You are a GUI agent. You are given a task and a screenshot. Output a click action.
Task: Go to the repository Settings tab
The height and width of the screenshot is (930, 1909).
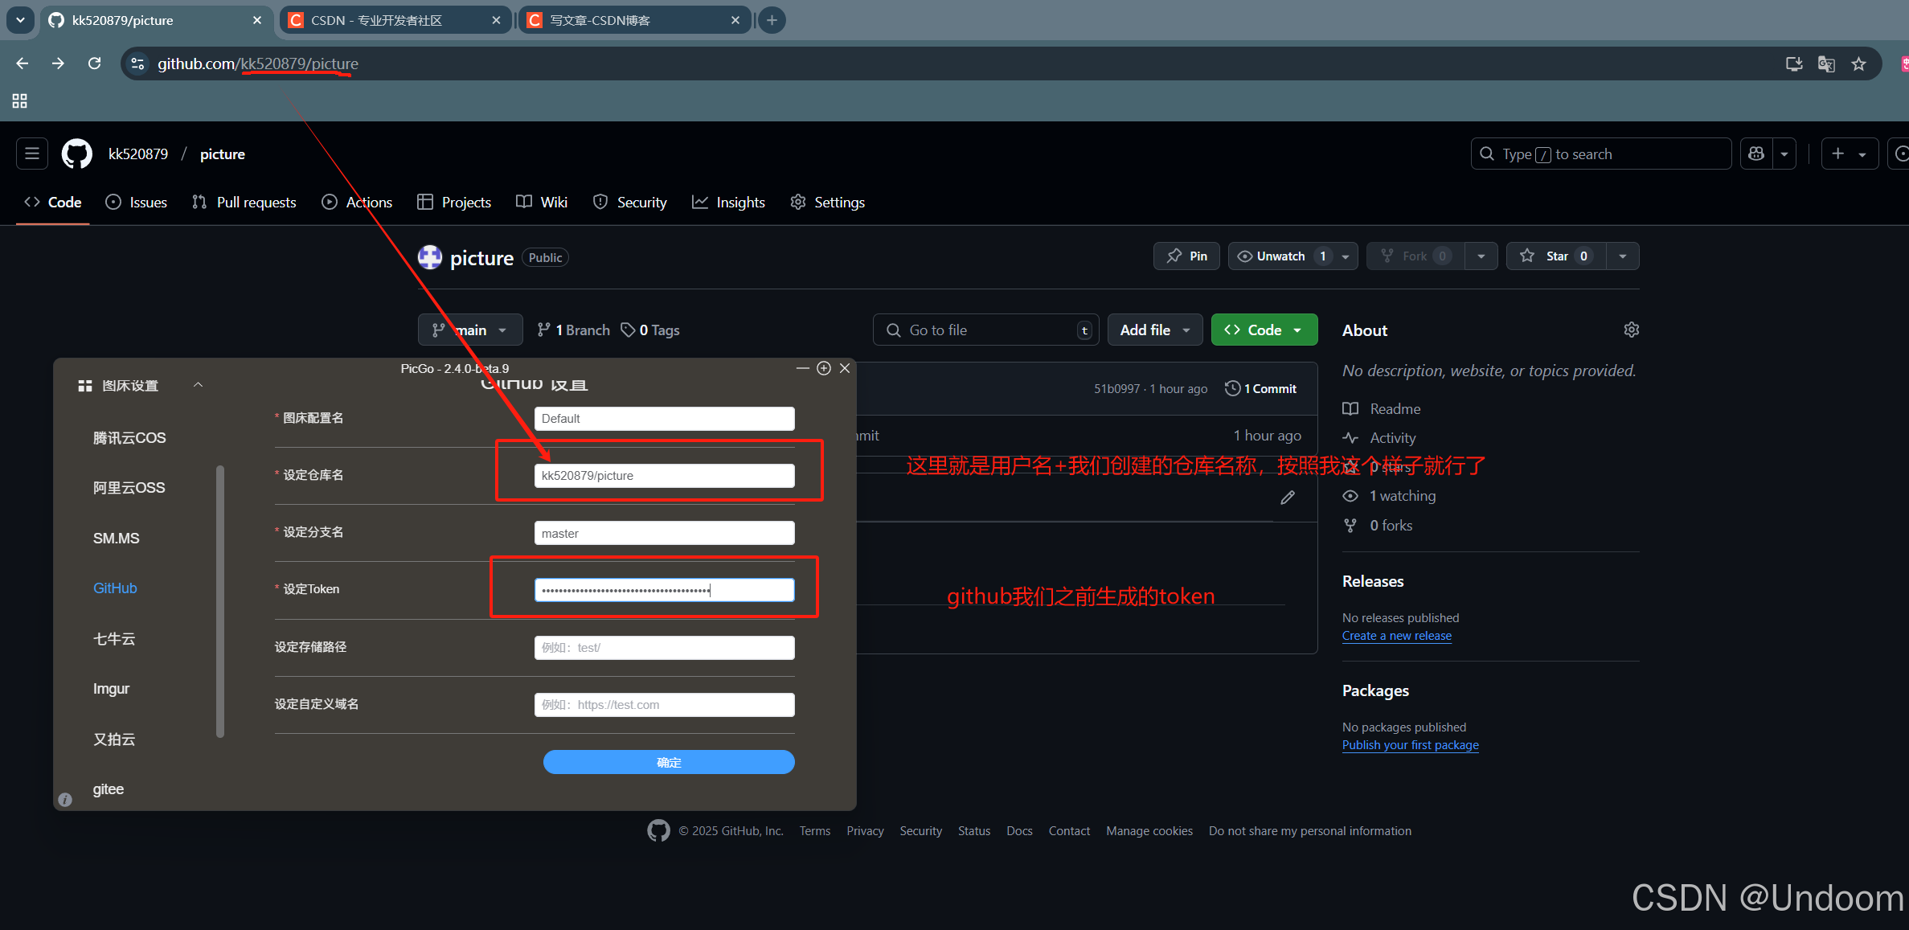pos(828,203)
